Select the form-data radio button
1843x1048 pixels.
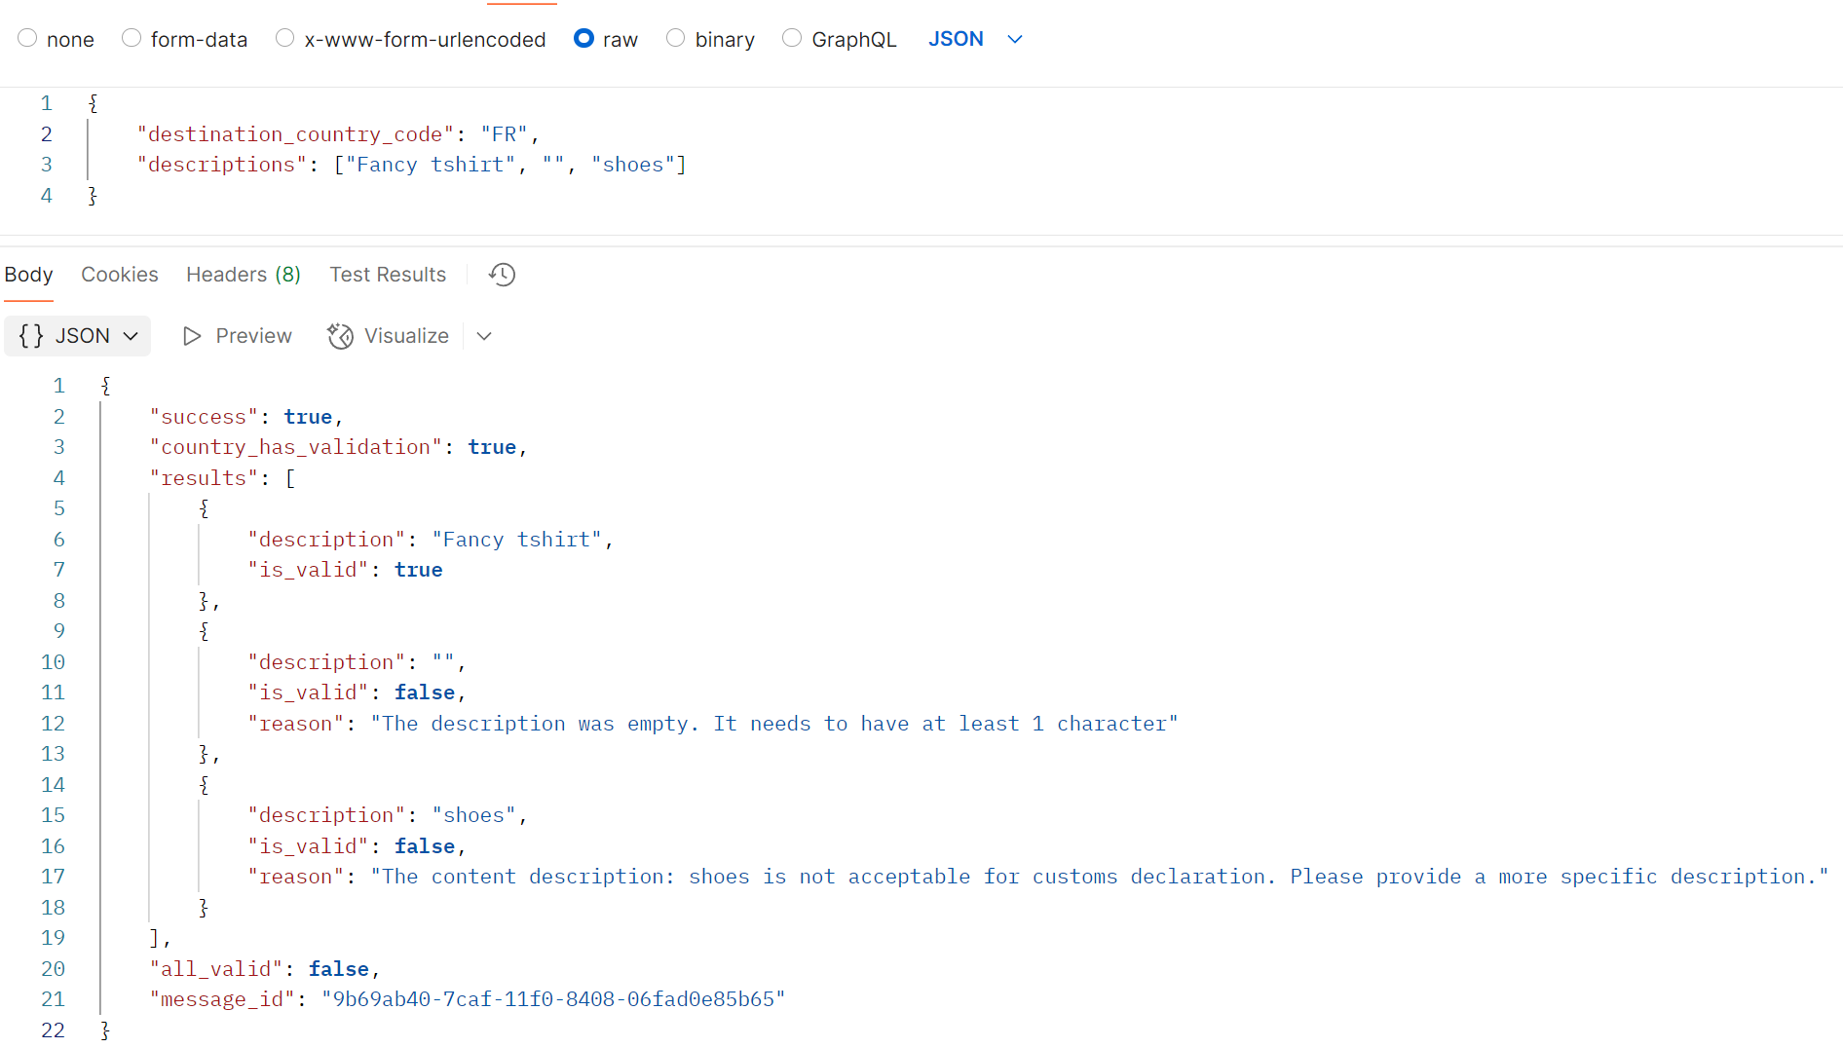tap(132, 38)
